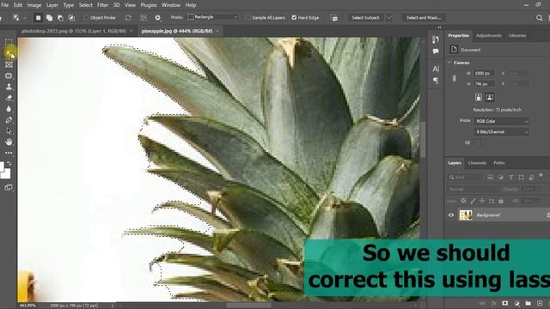
Task: Filter layers by adjustment layer type
Action: tap(500, 178)
